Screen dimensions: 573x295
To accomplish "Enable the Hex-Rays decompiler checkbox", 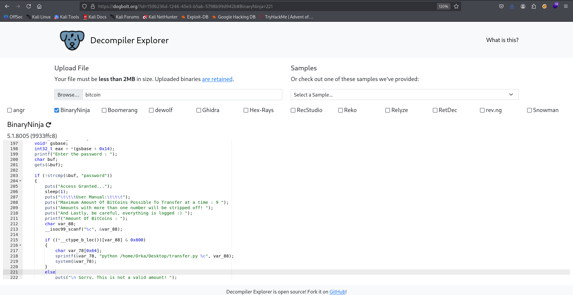I will click(246, 110).
